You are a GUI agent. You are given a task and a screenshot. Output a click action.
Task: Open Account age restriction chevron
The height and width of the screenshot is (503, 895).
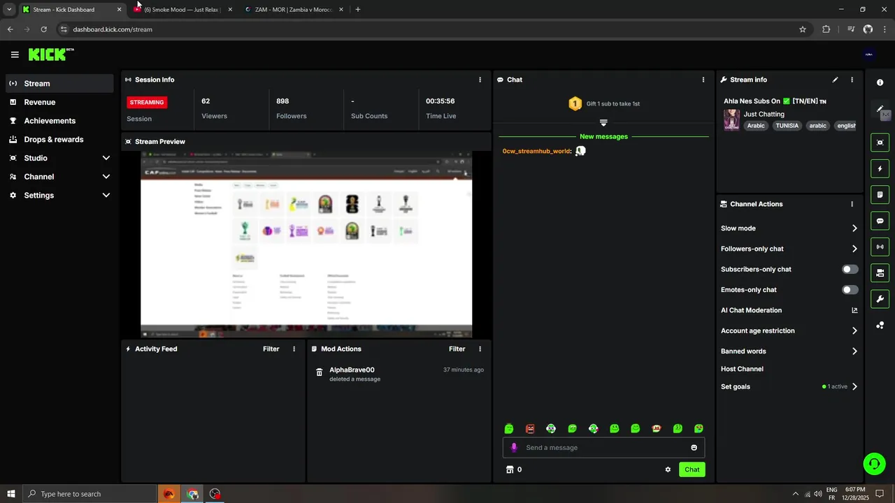(x=854, y=330)
